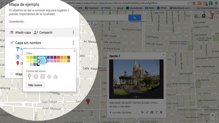This screenshot has height=123, width=219.
Task: Open the Twitter bookmark
Action: [106, 8]
